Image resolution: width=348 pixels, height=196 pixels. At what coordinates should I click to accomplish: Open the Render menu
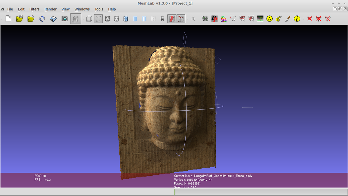50,9
